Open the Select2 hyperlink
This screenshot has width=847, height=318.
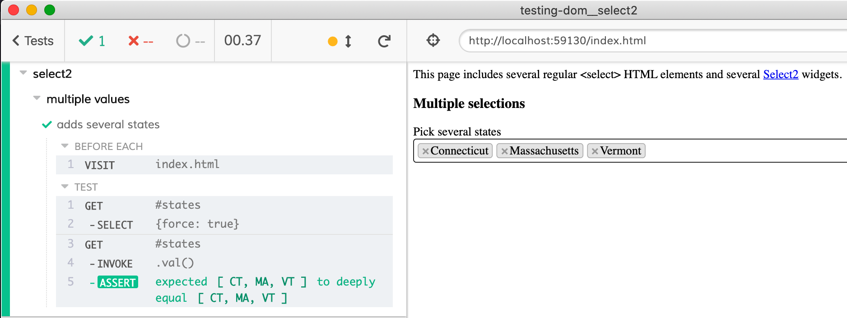(780, 75)
